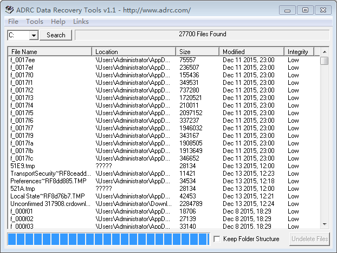Image resolution: width=337 pixels, height=253 pixels.
Task: Select file f_0017f3
Action: point(22,98)
